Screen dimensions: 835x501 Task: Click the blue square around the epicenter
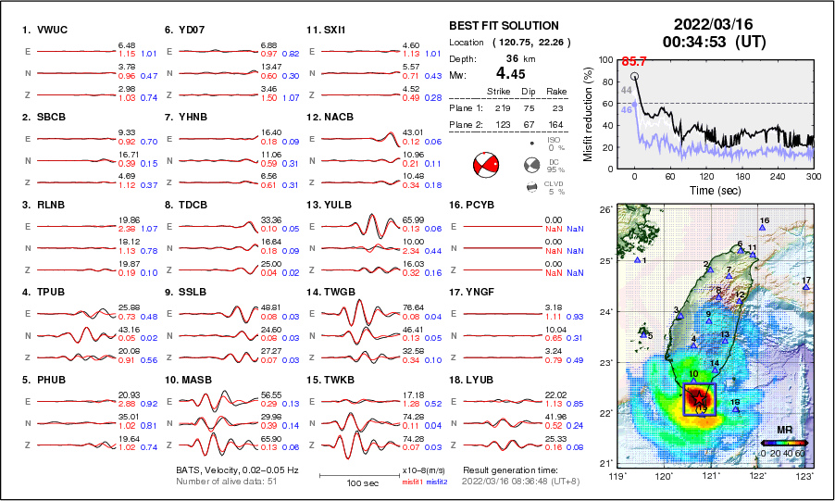pos(699,398)
